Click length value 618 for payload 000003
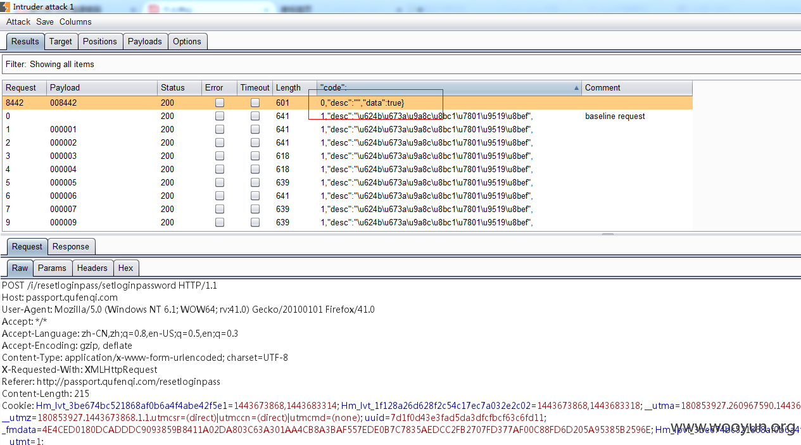Viewport: 801px width, 445px height. (282, 156)
